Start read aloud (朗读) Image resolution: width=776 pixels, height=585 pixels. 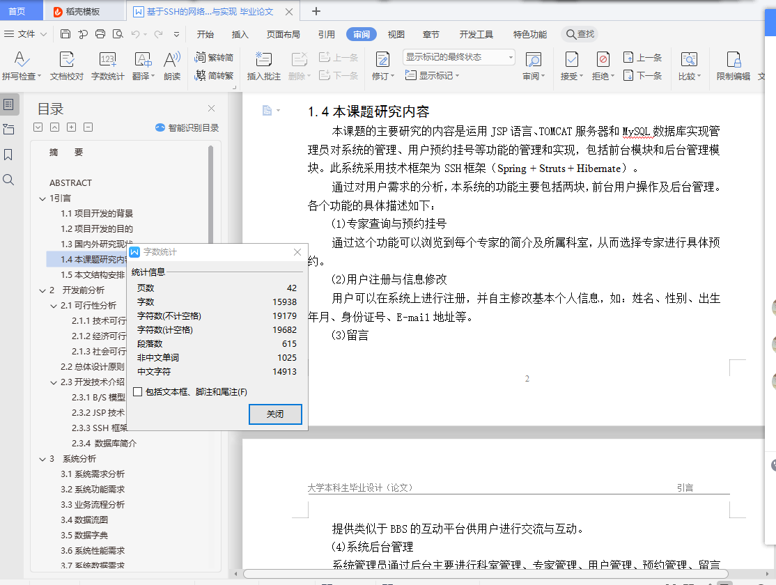tap(172, 66)
